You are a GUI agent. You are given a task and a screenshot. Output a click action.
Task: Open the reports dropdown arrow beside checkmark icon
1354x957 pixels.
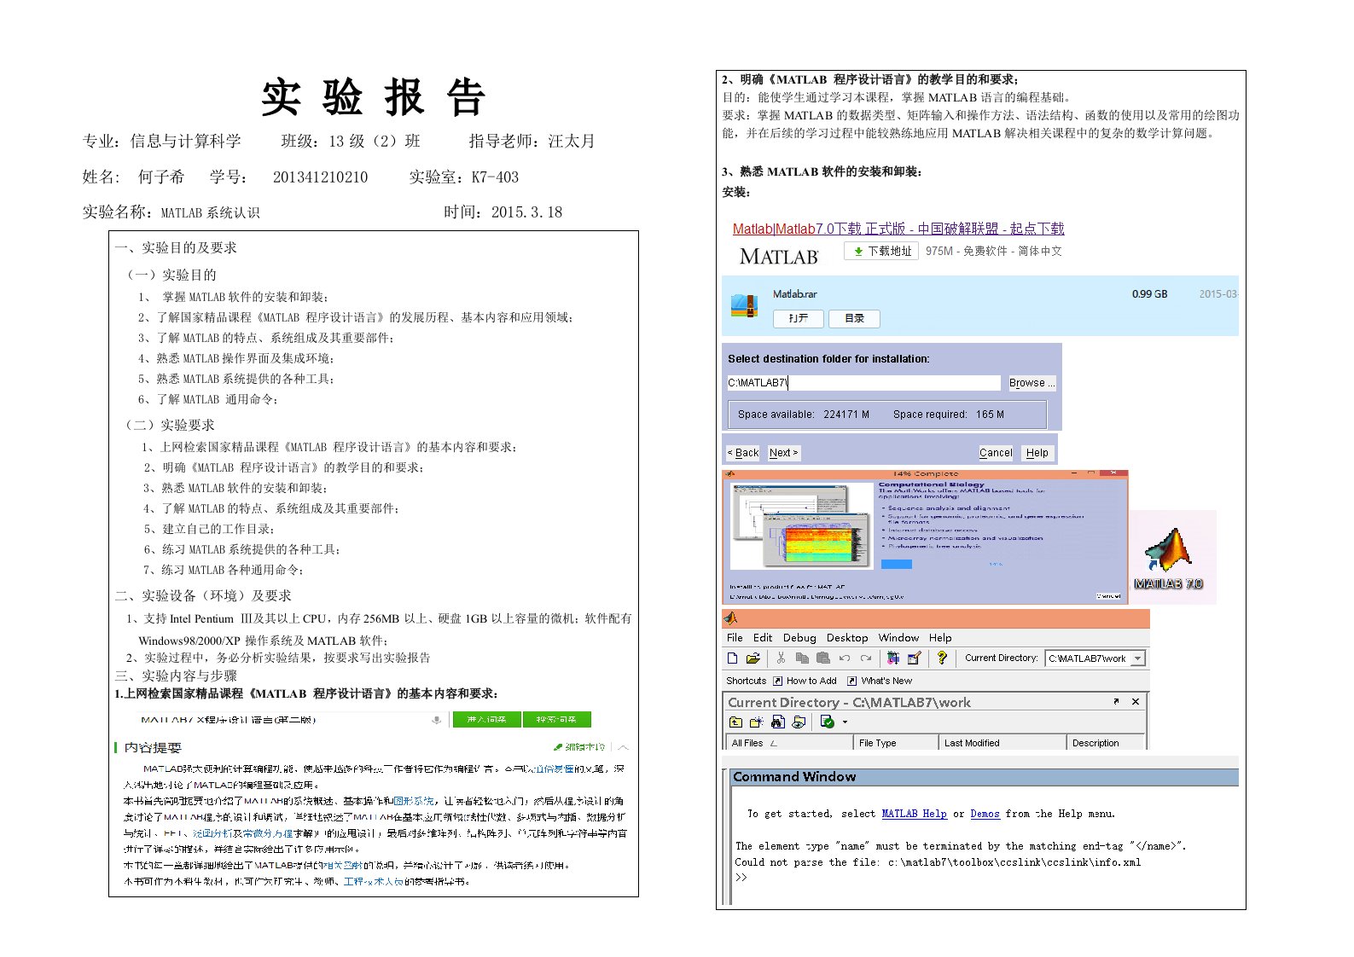tap(845, 722)
